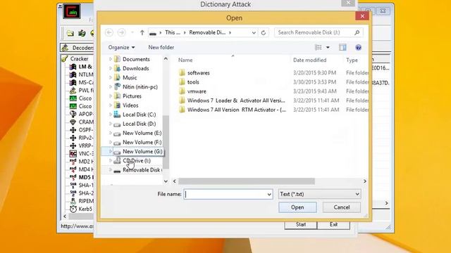Open the Organize dropdown menu
This screenshot has width=451, height=253.
(121, 47)
